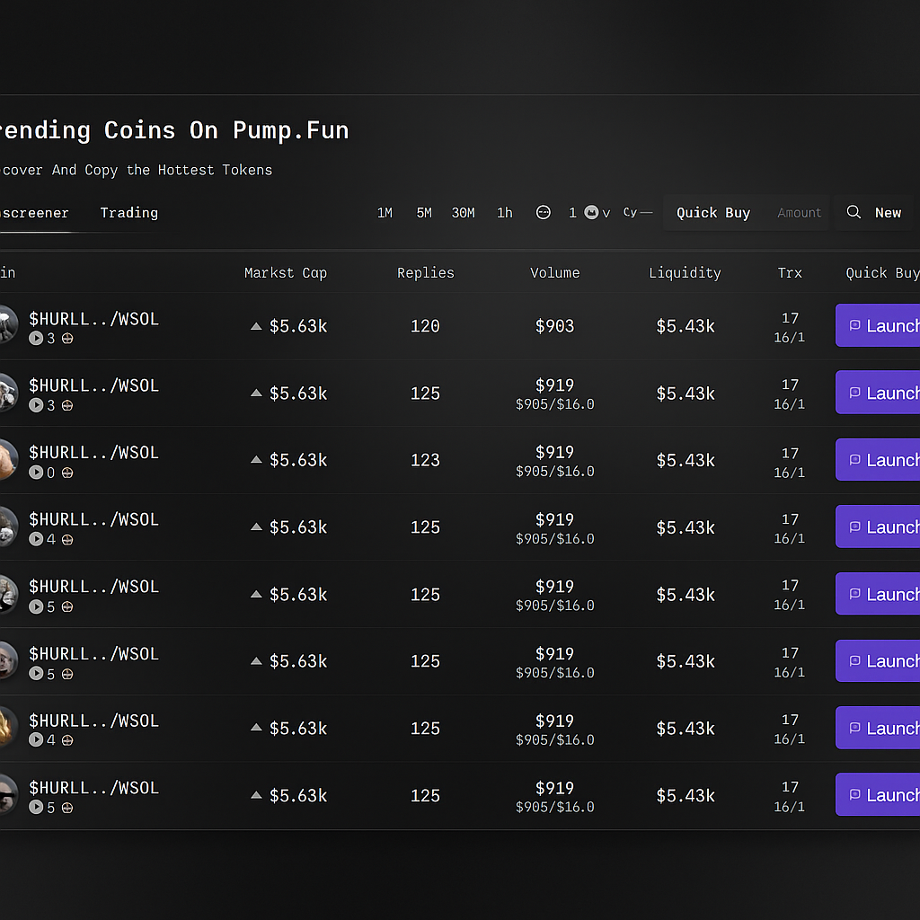This screenshot has height=920, width=920.
Task: Click the globe icon in the 123-replies row
Action: click(67, 473)
